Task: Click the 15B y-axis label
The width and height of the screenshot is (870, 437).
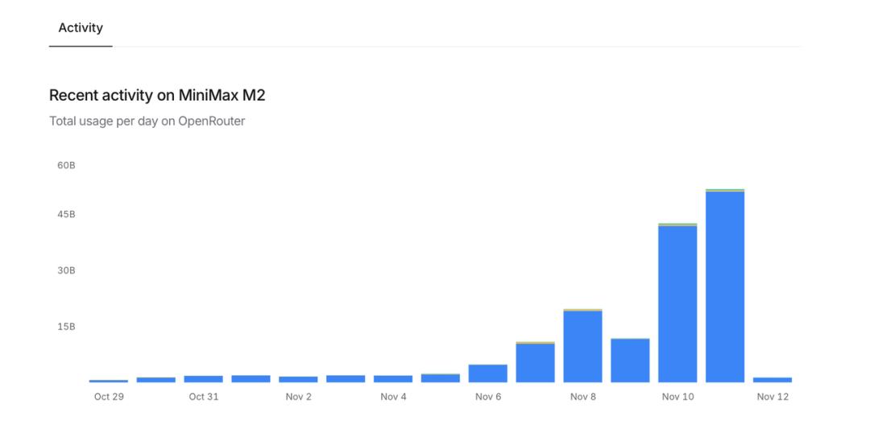Action: click(66, 327)
